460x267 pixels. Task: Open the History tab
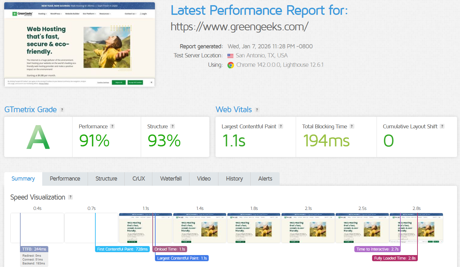click(235, 179)
